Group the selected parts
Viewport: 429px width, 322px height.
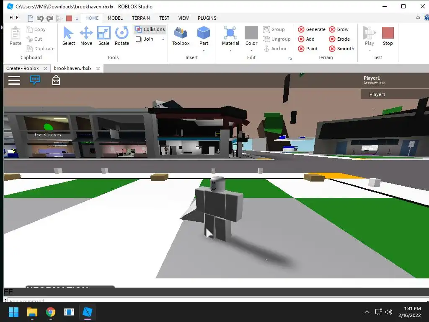(x=274, y=29)
